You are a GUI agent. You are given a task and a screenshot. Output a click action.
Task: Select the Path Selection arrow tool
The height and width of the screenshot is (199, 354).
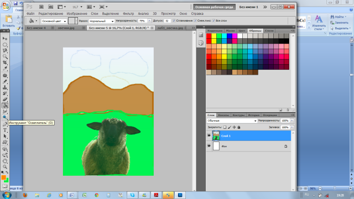(5, 137)
